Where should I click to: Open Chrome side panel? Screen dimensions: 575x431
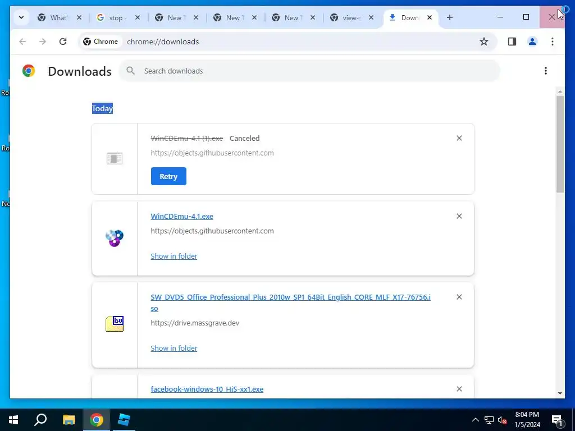(512, 42)
